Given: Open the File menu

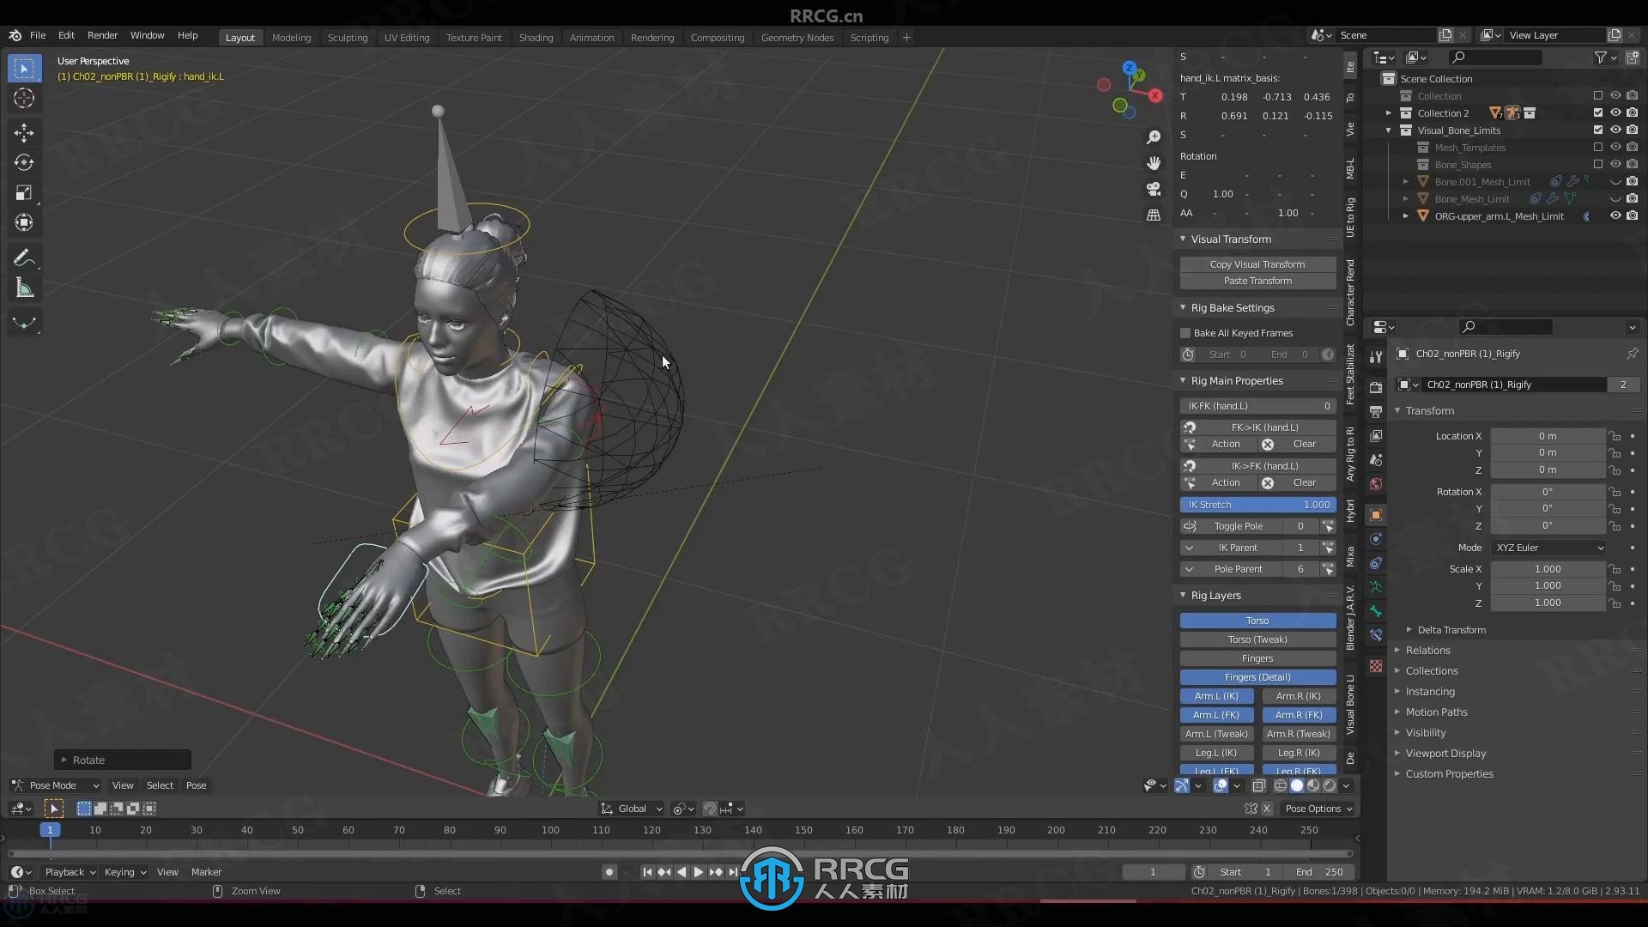Looking at the screenshot, I should 38,35.
